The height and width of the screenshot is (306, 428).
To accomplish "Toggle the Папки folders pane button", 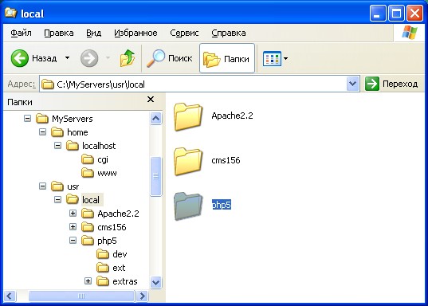I will [227, 58].
